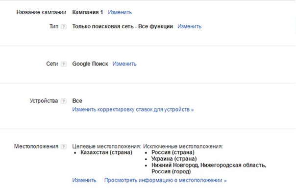Screen dimensions: 296x188
Task: Click the excluded location Украина (страна)
Action: tap(174, 159)
